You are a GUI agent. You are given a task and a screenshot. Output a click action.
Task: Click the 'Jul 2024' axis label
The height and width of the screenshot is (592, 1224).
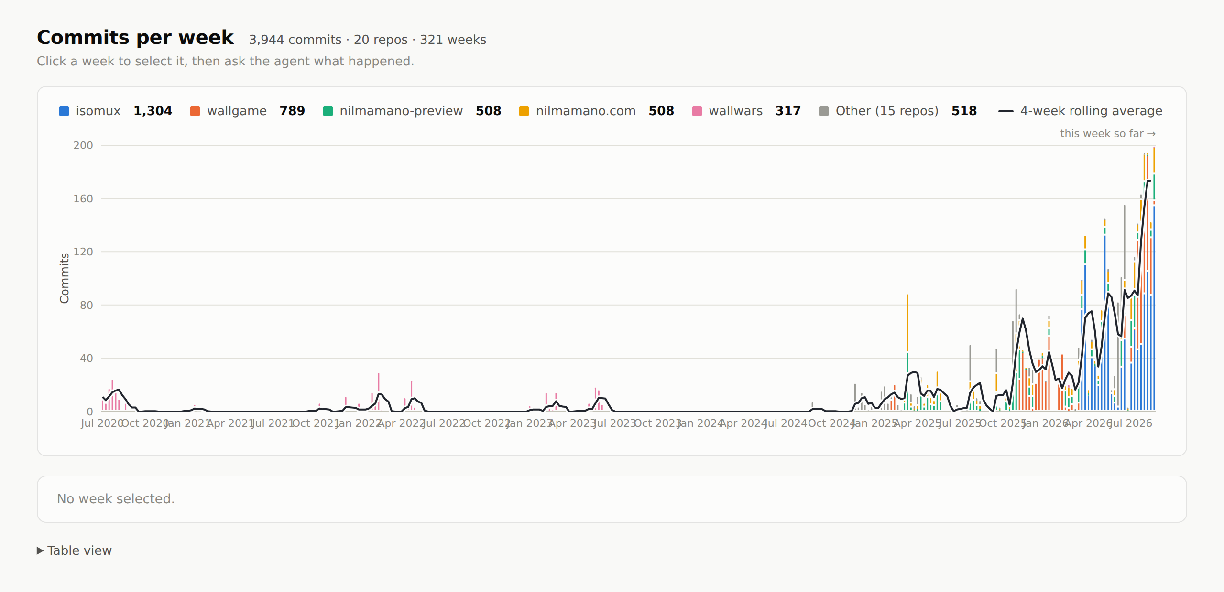point(786,423)
